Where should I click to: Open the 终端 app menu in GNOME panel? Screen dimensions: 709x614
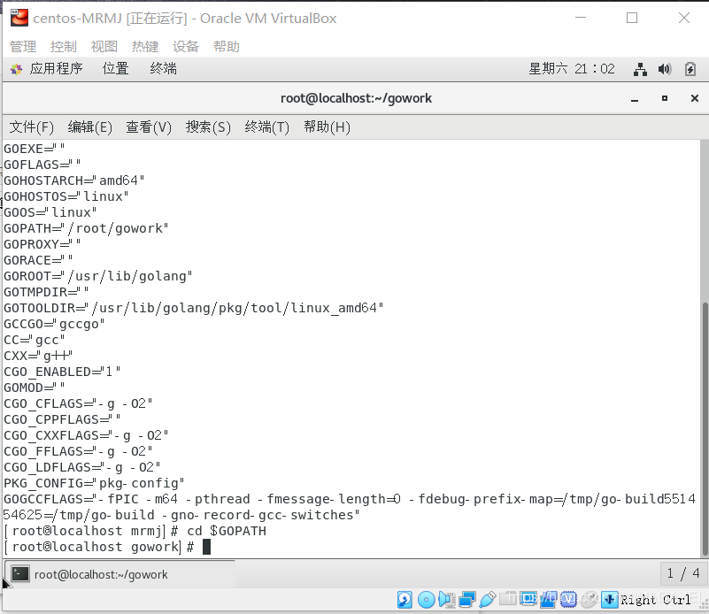163,69
